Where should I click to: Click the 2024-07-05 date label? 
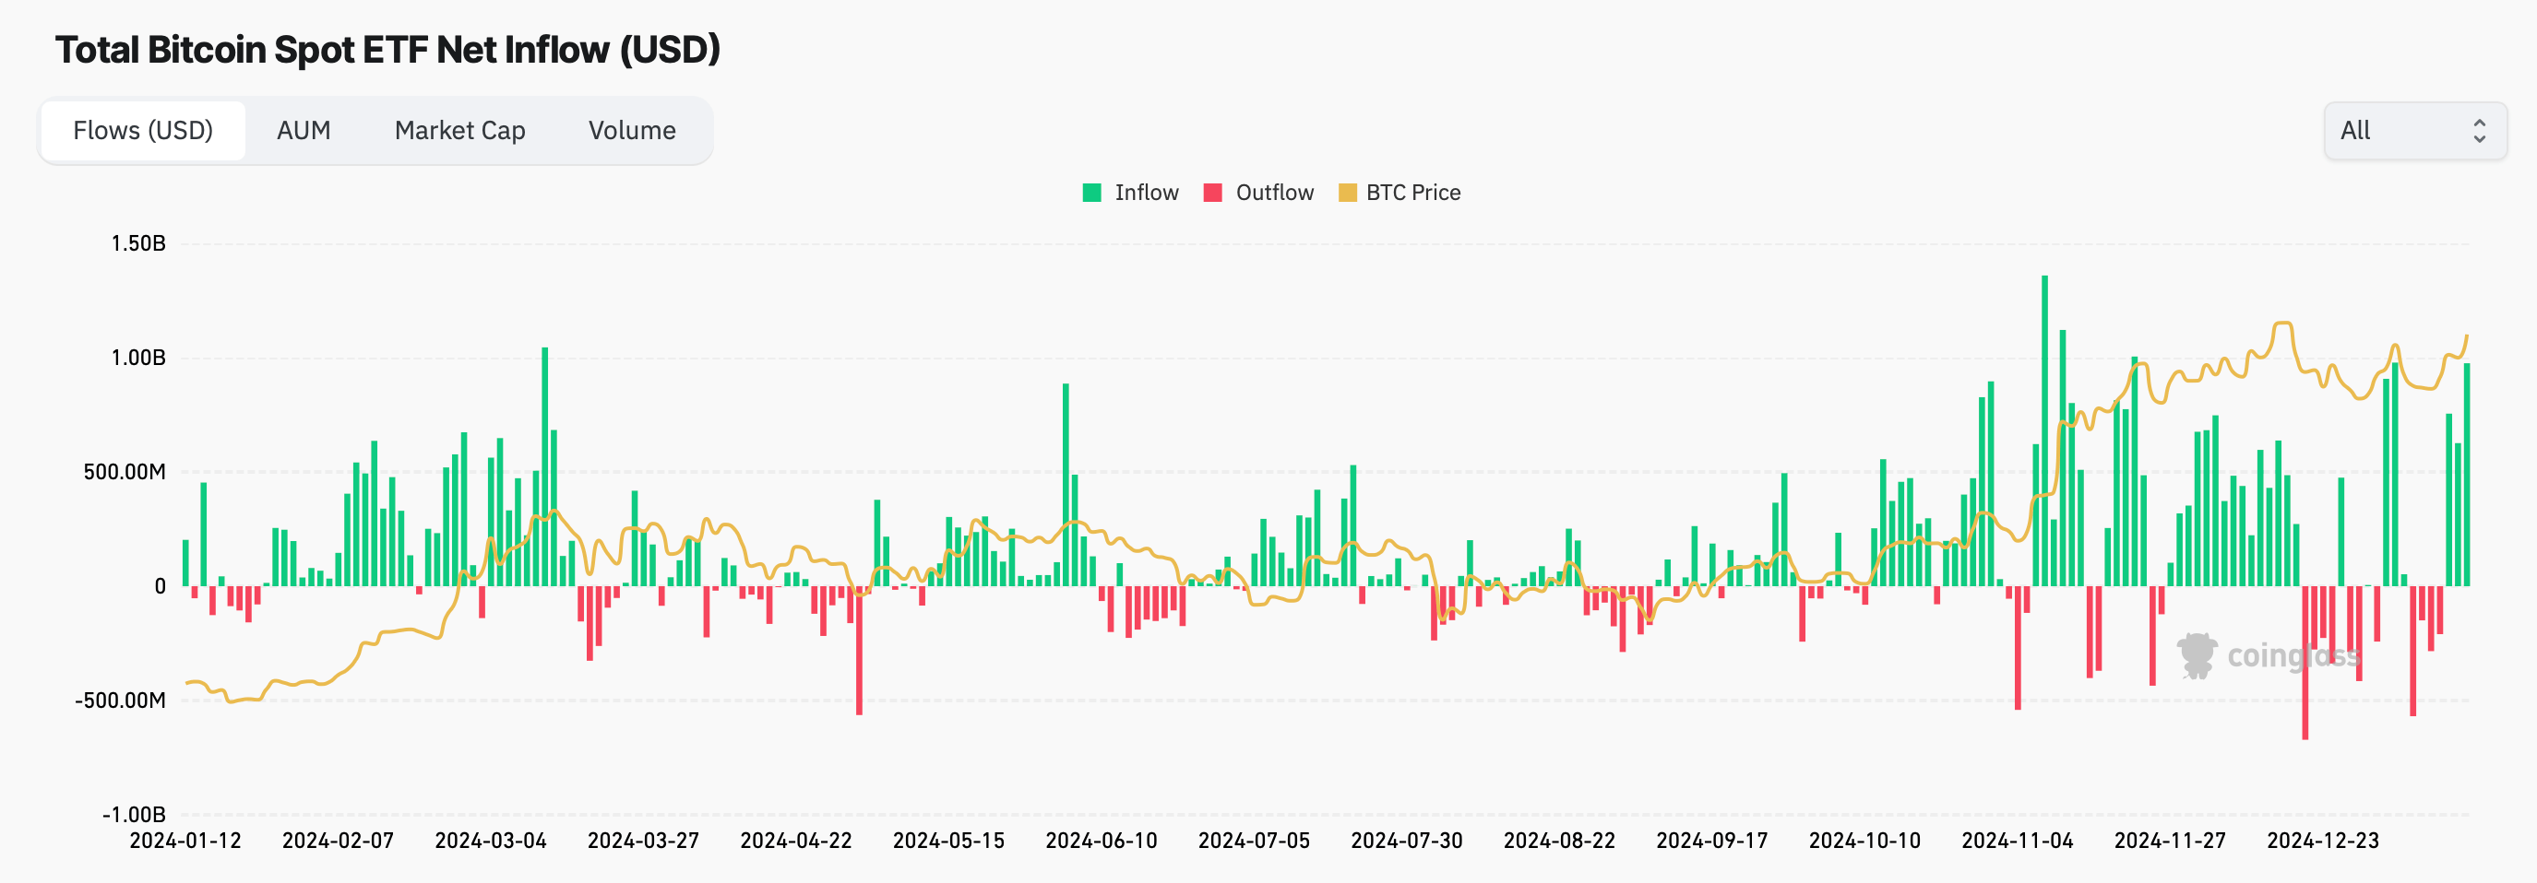pos(1254,841)
